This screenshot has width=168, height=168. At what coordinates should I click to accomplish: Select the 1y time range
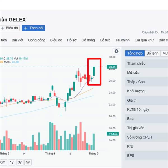tap(11, 162)
